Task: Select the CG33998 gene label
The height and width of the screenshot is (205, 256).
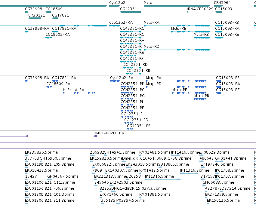Action: click(x=33, y=9)
